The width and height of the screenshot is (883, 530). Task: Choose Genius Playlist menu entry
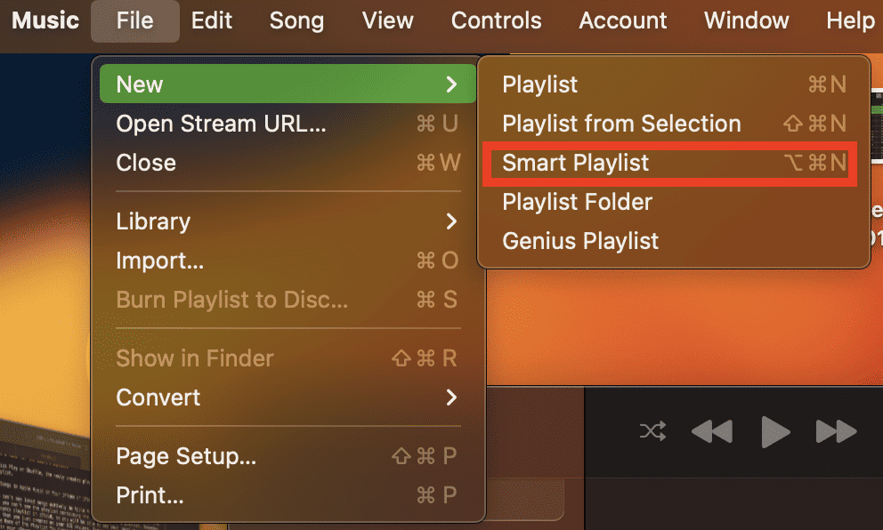coord(580,241)
